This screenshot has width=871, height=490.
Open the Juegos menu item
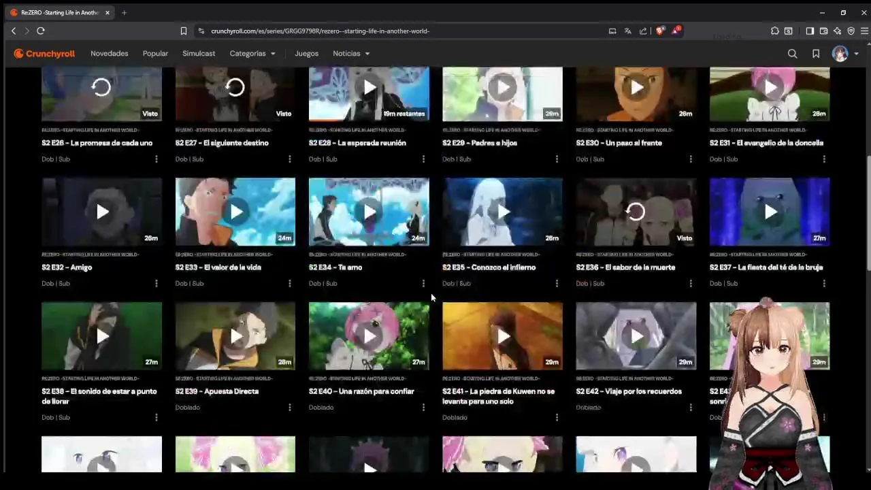(x=306, y=54)
